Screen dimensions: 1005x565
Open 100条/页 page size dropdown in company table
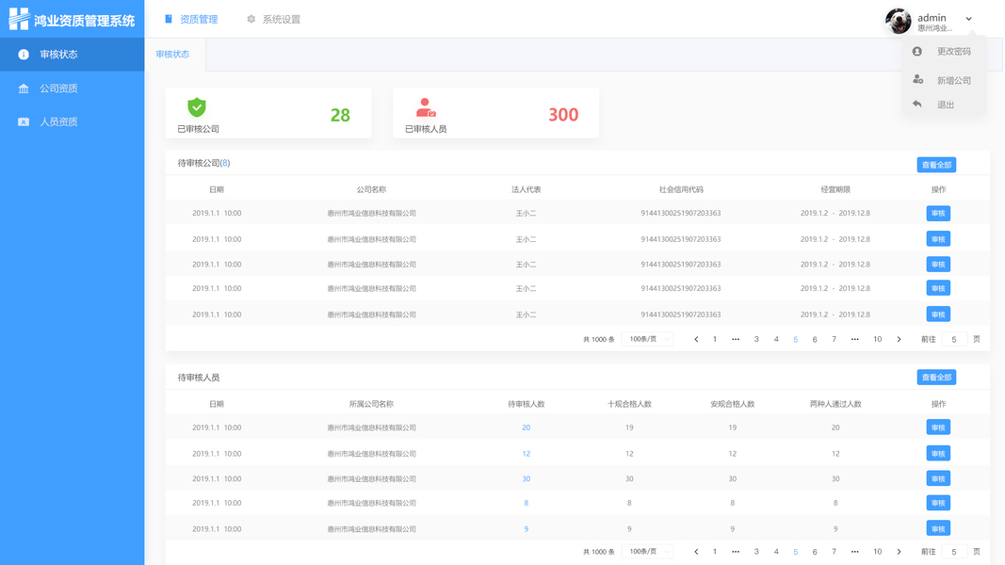pos(647,339)
